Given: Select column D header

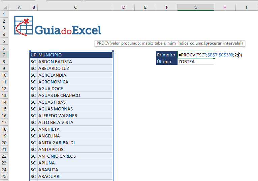Looking at the screenshot, I should [x=124, y=7].
